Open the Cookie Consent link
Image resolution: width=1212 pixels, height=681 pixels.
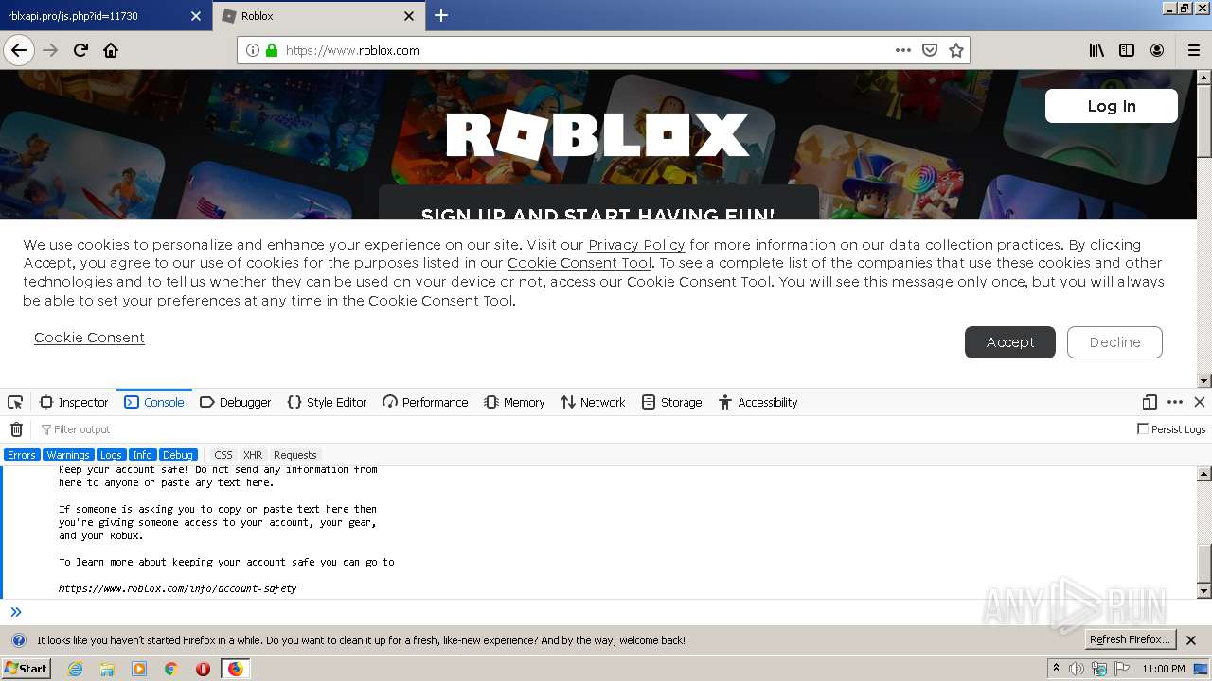(x=89, y=338)
